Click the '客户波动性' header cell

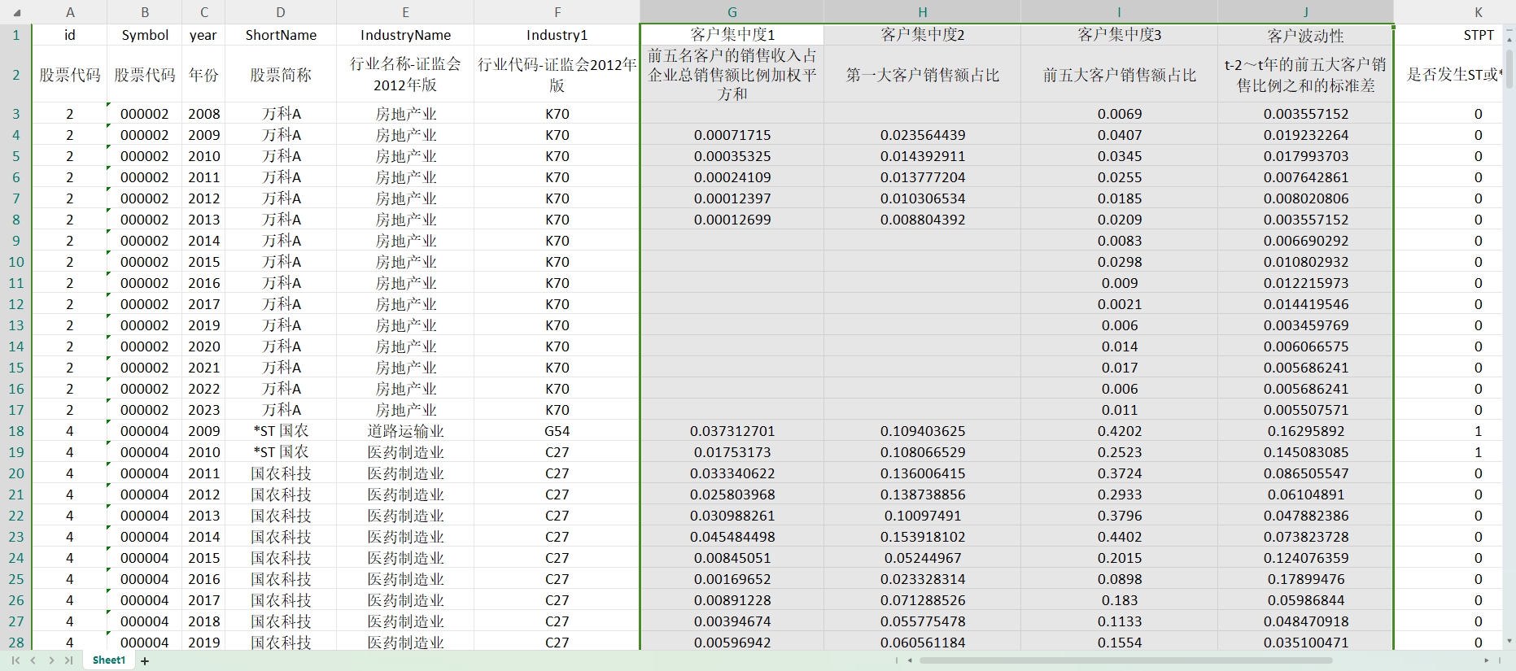click(x=1306, y=35)
